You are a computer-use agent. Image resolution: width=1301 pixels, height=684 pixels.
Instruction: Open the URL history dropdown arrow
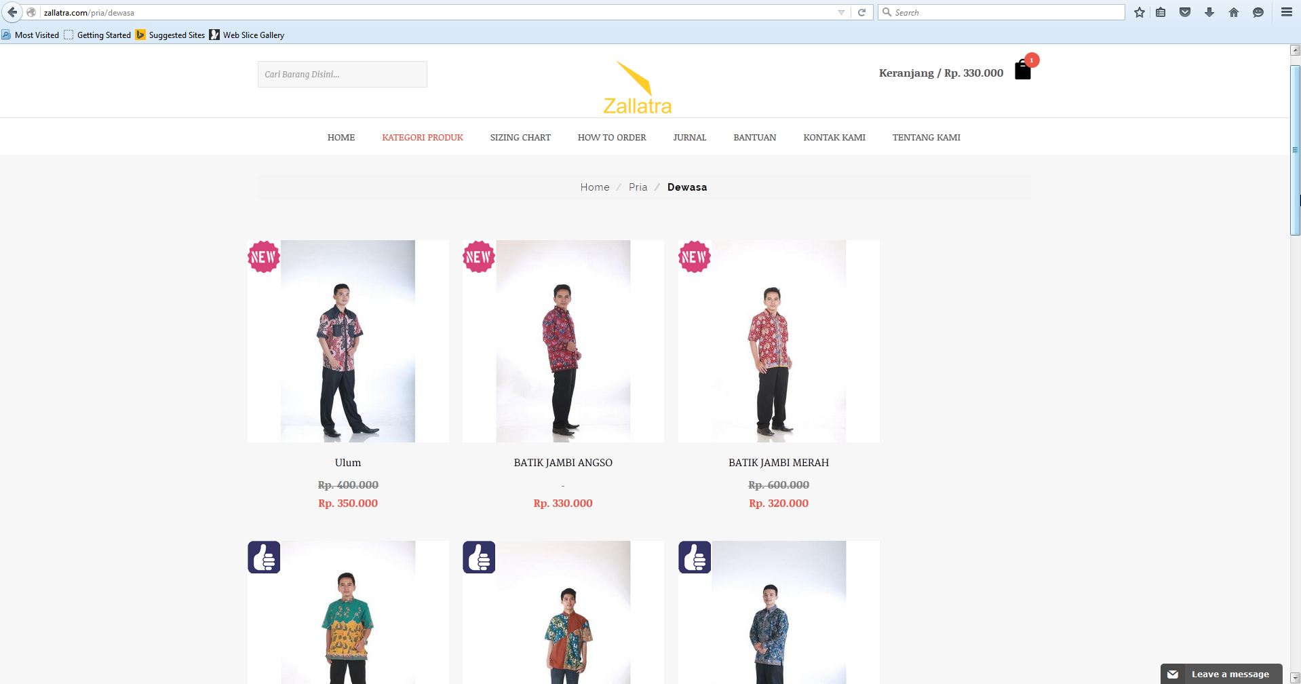[x=841, y=12]
